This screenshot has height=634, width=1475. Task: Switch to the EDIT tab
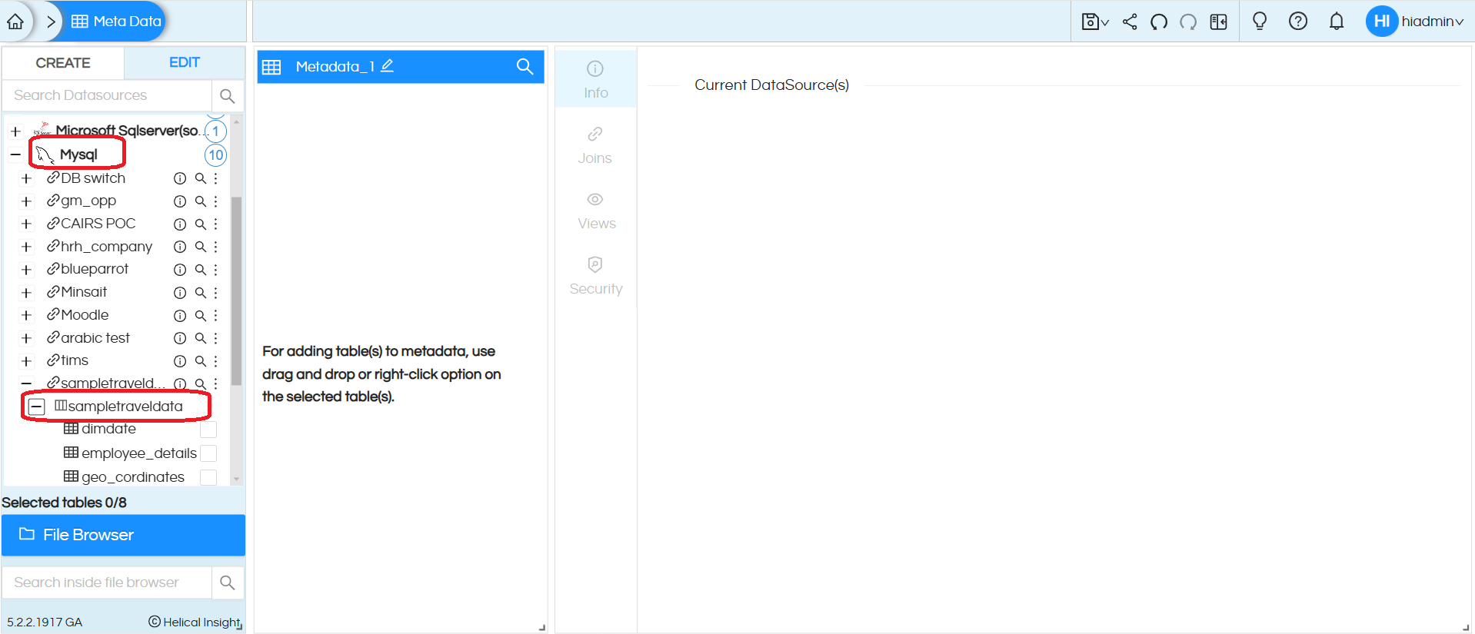pyautogui.click(x=185, y=63)
